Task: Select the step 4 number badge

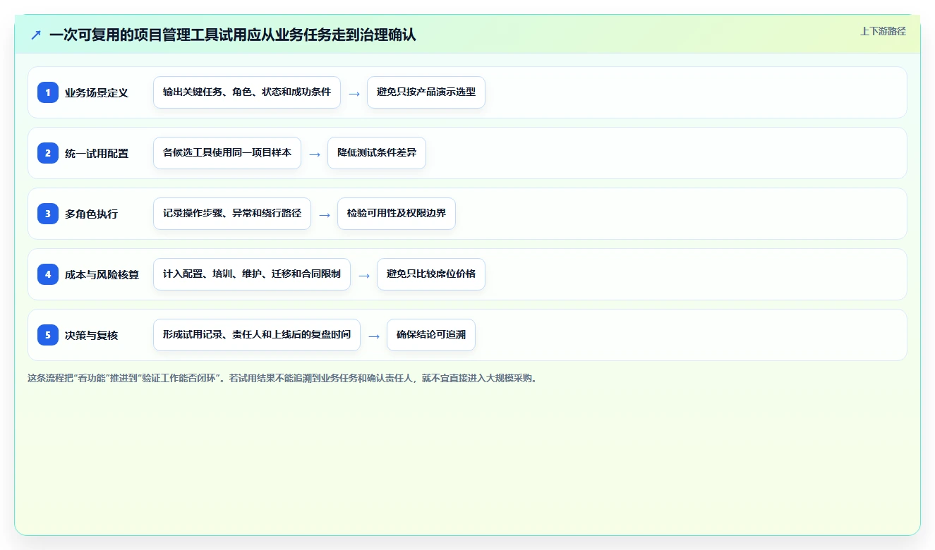Action: click(48, 274)
